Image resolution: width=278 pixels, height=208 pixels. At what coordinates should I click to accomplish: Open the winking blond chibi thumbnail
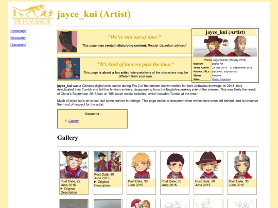point(141,165)
